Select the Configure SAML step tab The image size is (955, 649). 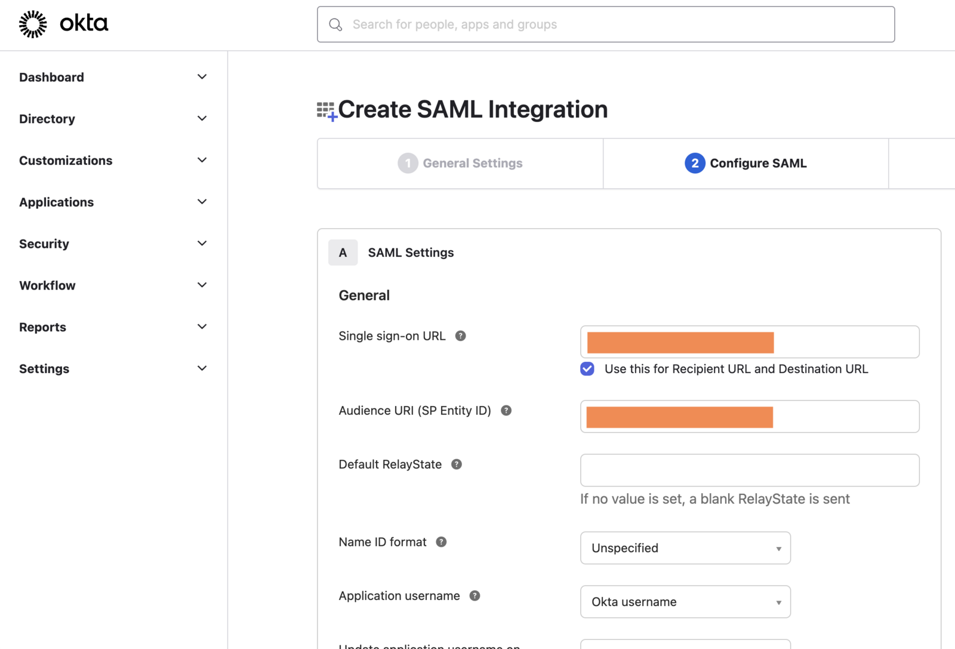pyautogui.click(x=745, y=164)
